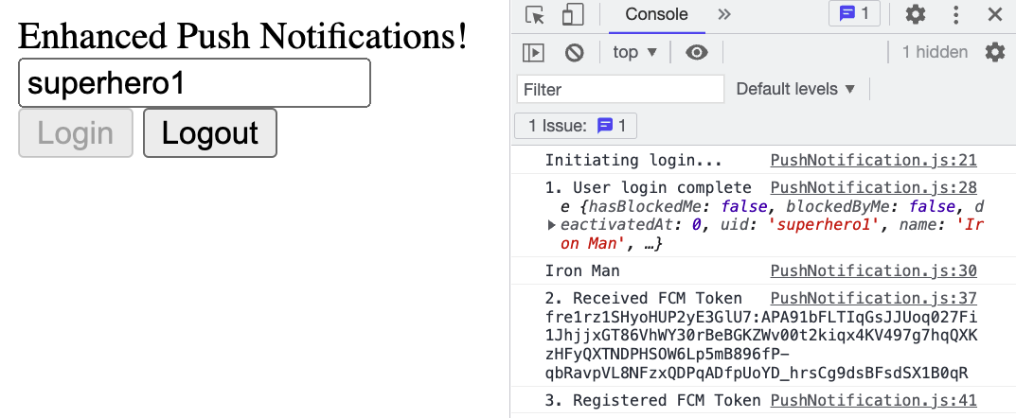
Task: Focus the console Filter input field
Action: tap(620, 89)
